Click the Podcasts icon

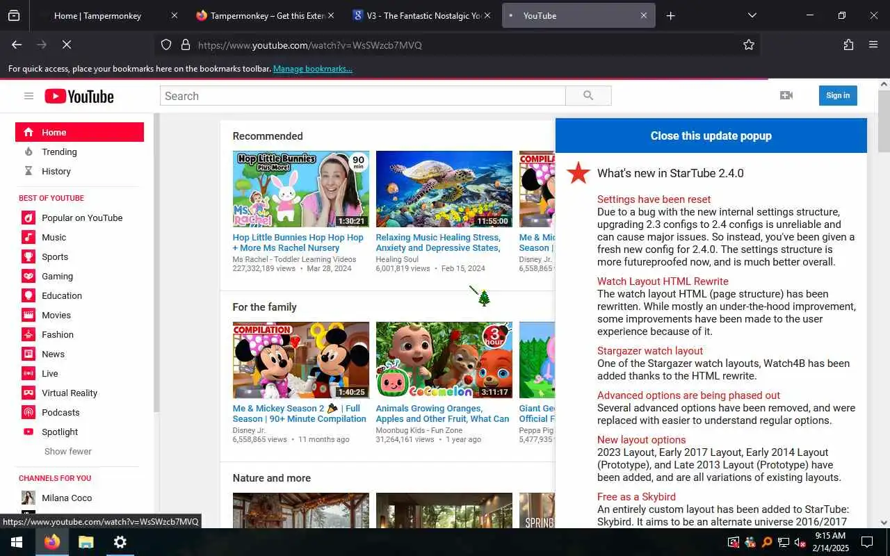click(x=29, y=412)
